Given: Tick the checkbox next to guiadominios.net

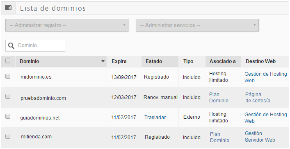Looking at the screenshot, I should click(x=8, y=116).
